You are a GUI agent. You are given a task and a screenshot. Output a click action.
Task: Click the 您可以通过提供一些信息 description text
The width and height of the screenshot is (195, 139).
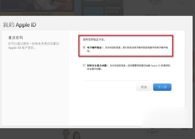coord(33,46)
